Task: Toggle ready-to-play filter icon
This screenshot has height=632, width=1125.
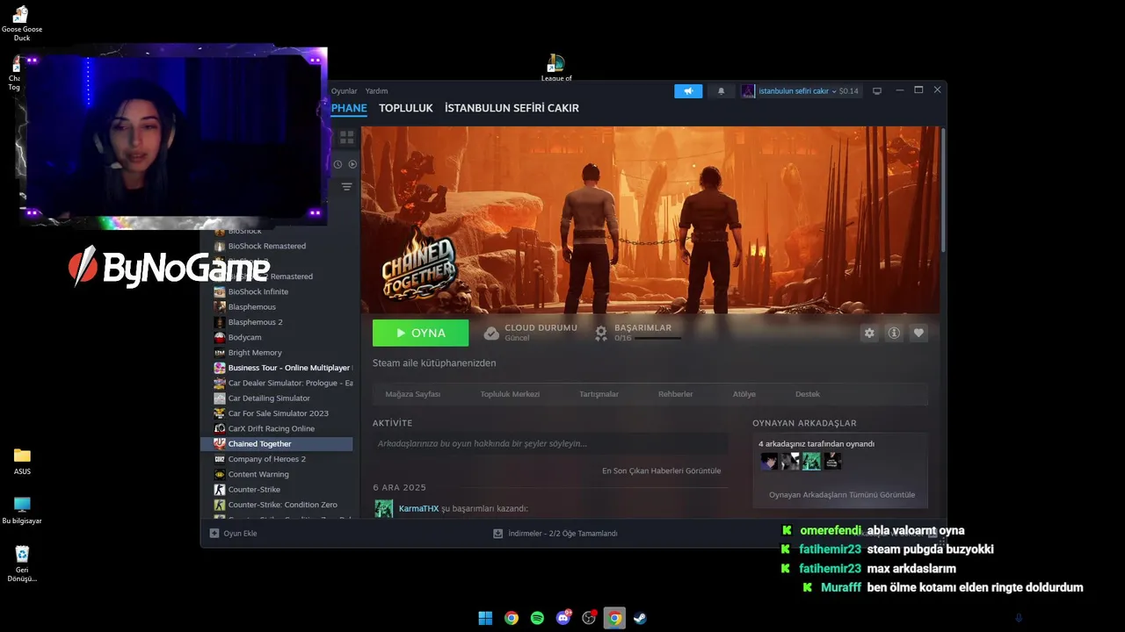Action: tap(352, 164)
